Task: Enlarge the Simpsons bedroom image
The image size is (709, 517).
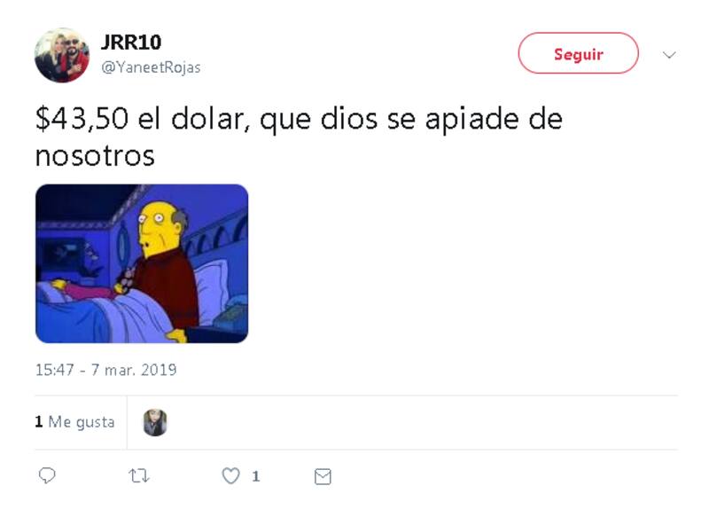Action: [142, 263]
